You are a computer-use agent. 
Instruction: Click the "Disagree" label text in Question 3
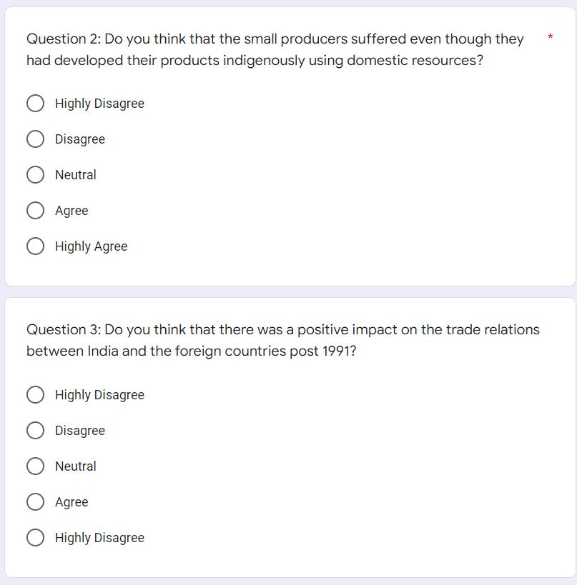point(79,431)
